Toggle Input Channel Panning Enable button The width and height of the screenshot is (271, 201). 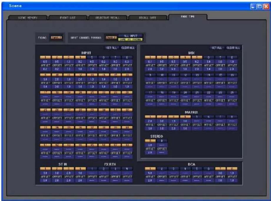click(111, 38)
